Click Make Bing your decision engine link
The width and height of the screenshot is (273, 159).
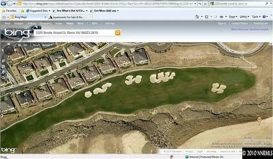[249, 30]
